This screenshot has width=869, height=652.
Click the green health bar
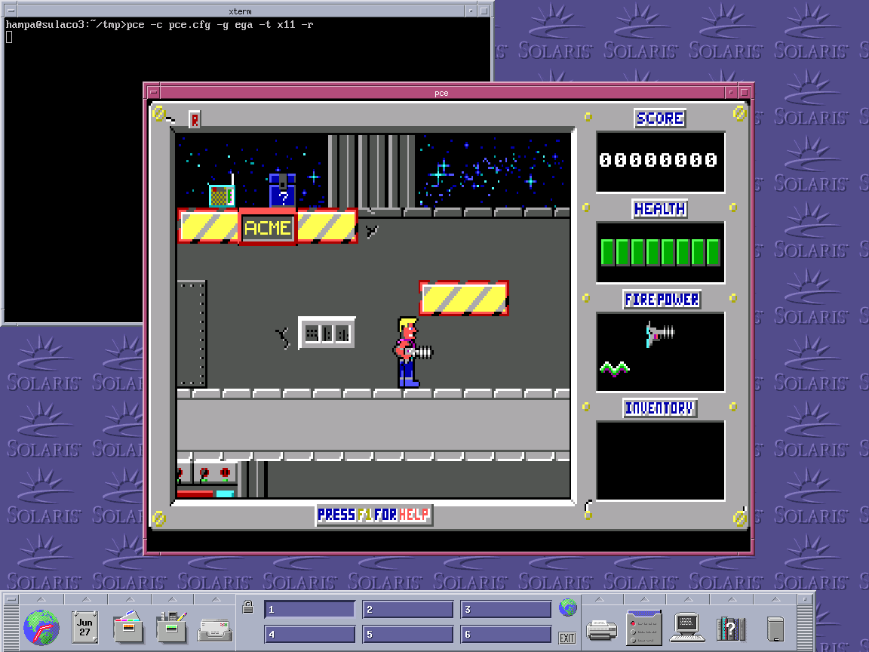point(660,252)
